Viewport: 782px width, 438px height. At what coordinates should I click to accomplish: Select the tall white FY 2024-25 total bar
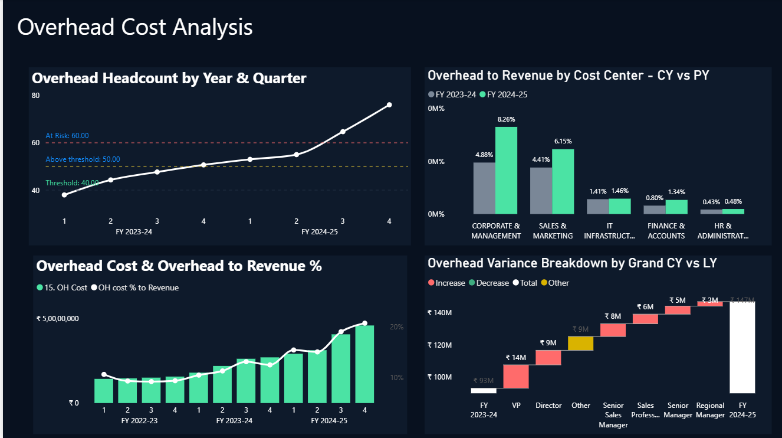pyautogui.click(x=742, y=347)
